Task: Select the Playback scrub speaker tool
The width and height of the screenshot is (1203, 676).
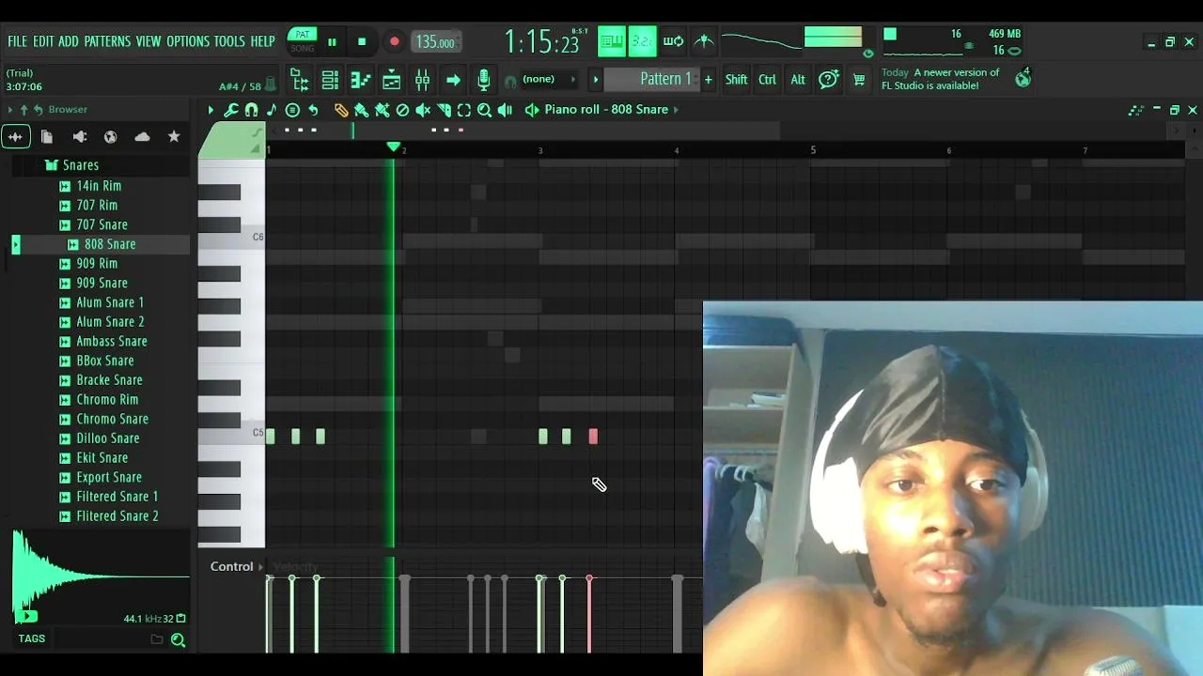Action: (506, 110)
